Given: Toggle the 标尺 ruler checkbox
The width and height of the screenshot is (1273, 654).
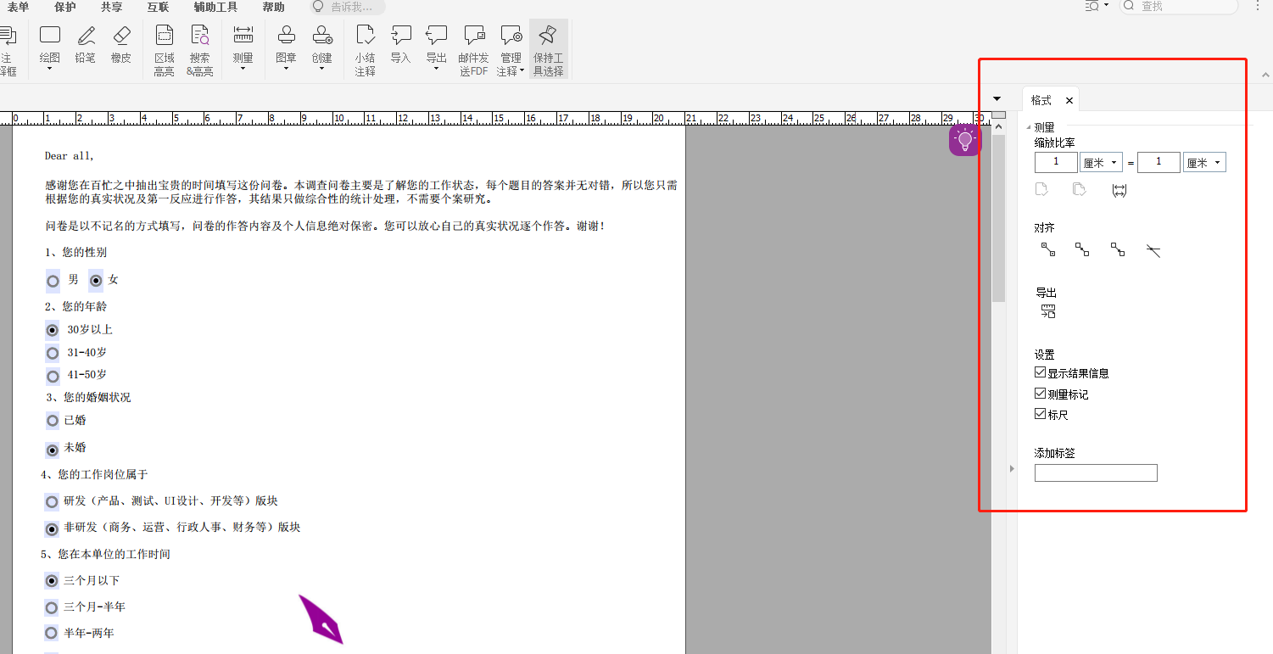Looking at the screenshot, I should 1041,414.
